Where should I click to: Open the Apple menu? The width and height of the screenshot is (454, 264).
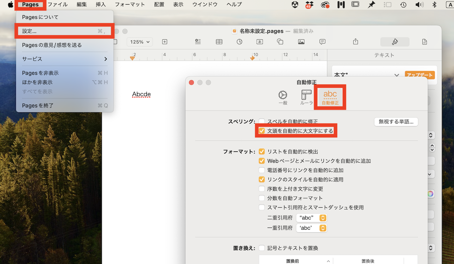(x=10, y=5)
